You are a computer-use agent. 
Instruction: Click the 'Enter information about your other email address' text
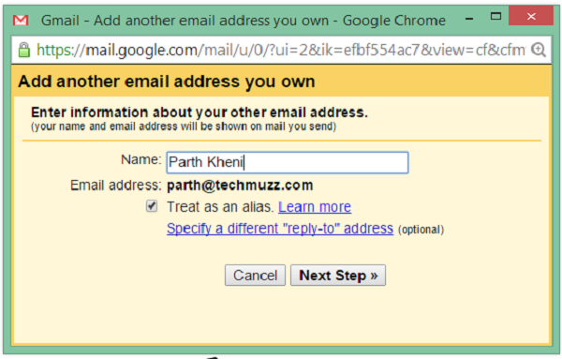[200, 112]
